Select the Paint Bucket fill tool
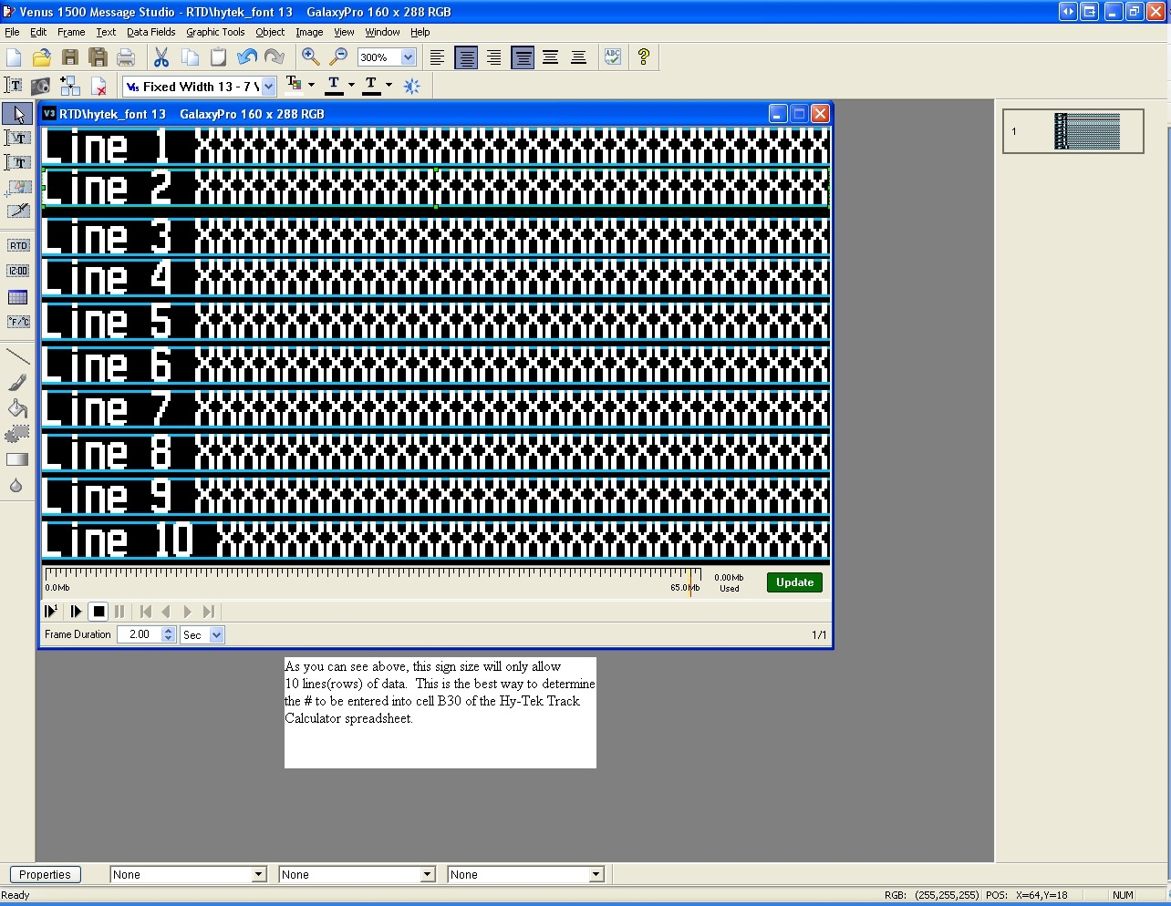The image size is (1171, 906). (17, 408)
